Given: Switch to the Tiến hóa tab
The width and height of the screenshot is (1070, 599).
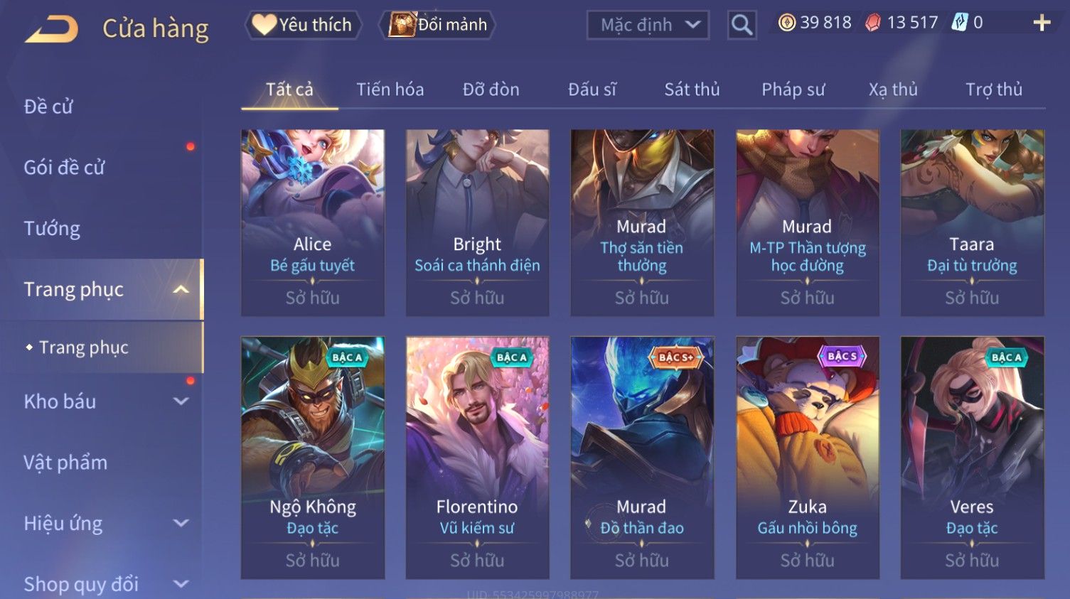Looking at the screenshot, I should [390, 90].
